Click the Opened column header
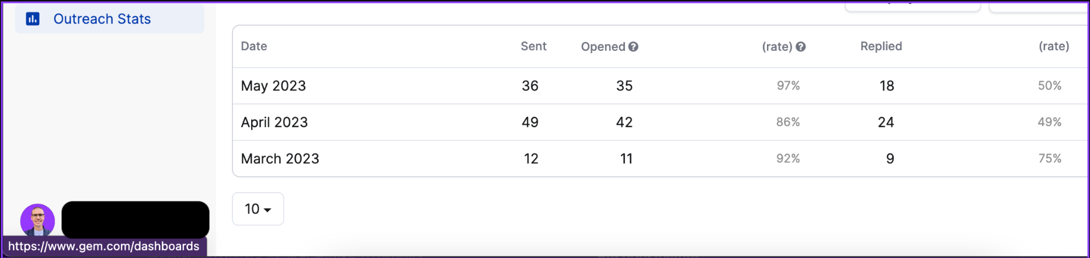 point(603,47)
